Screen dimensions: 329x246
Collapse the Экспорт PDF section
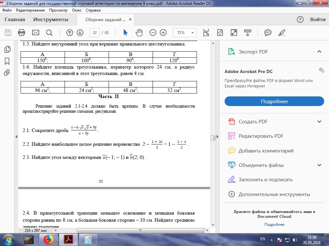point(319,51)
